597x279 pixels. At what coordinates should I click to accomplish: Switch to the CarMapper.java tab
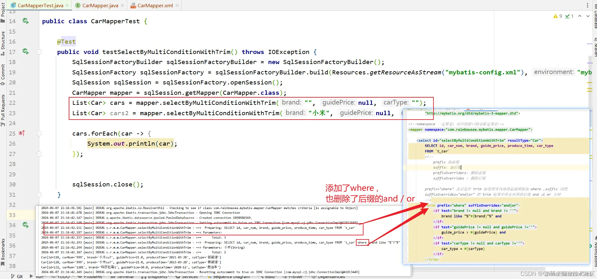tap(100, 5)
